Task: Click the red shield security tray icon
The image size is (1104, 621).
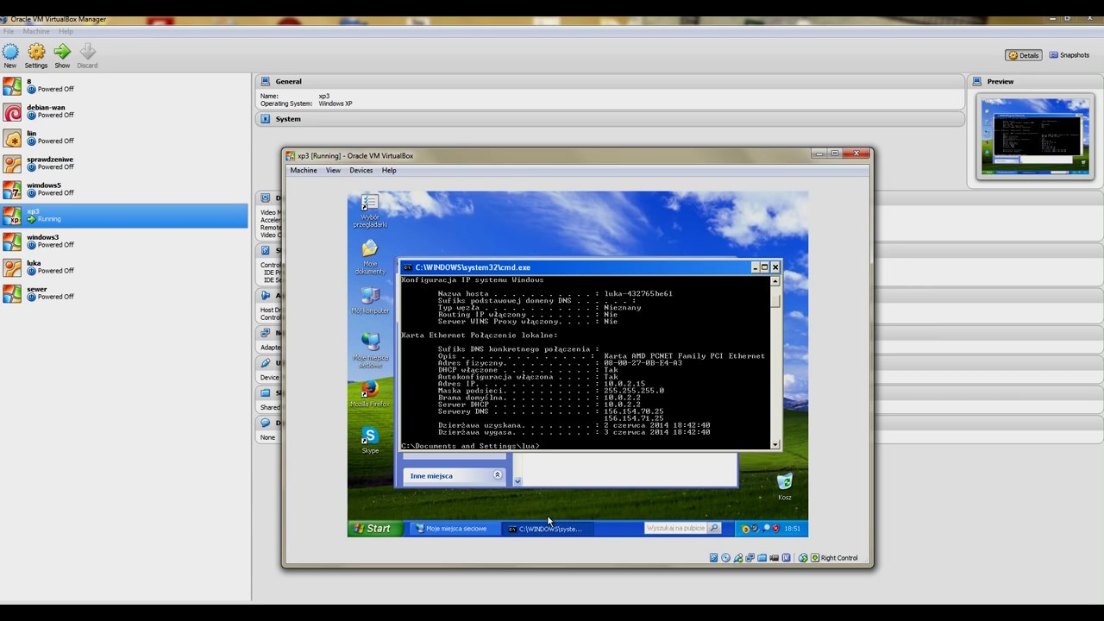Action: [776, 528]
